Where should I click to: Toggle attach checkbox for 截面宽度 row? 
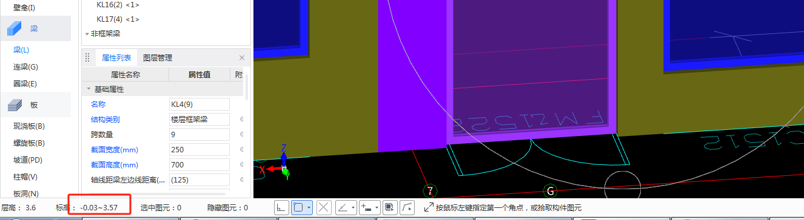[x=241, y=150]
